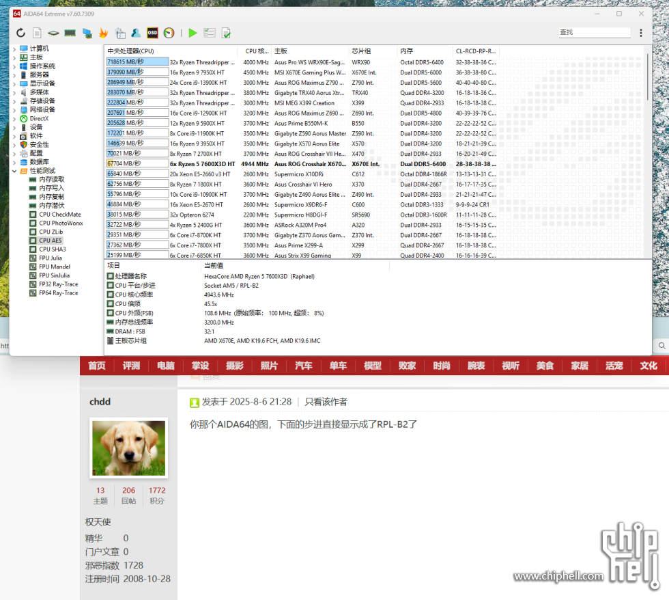Screen dimensions: 669x600
Task: Open the three-dot menu in AIDA64
Action: coord(641,33)
